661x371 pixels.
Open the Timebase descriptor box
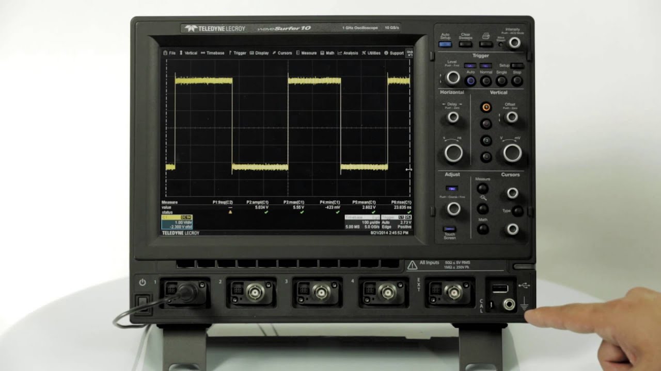(x=362, y=222)
